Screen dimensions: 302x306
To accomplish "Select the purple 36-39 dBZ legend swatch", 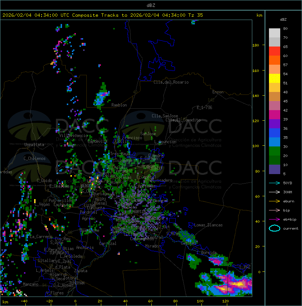I will pyautogui.click(x=274, y=124).
